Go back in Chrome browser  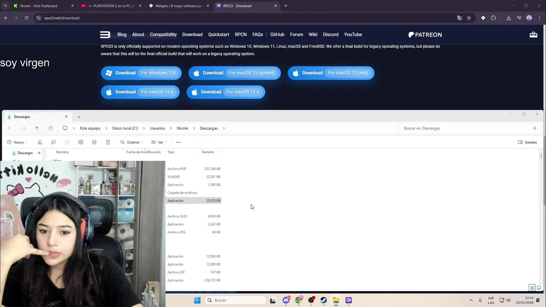coord(6,18)
